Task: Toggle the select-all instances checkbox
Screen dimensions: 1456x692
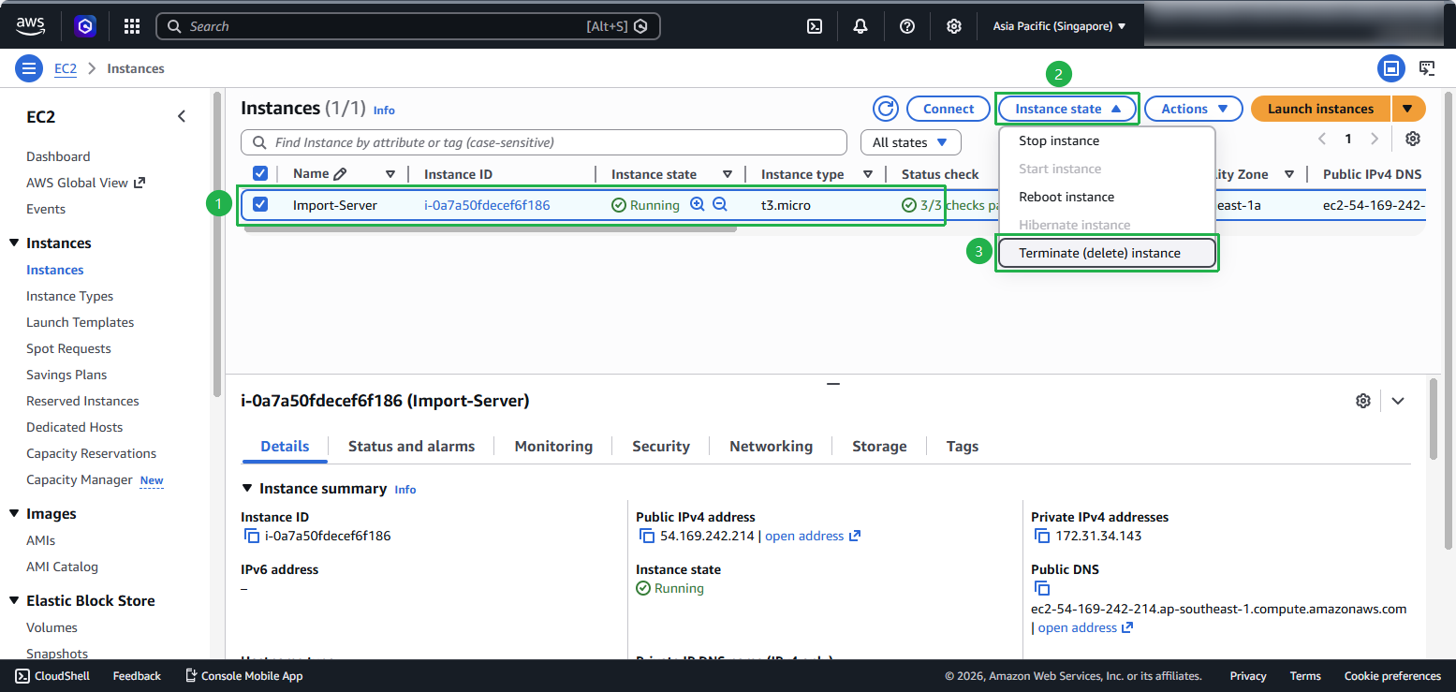Action: 260,173
